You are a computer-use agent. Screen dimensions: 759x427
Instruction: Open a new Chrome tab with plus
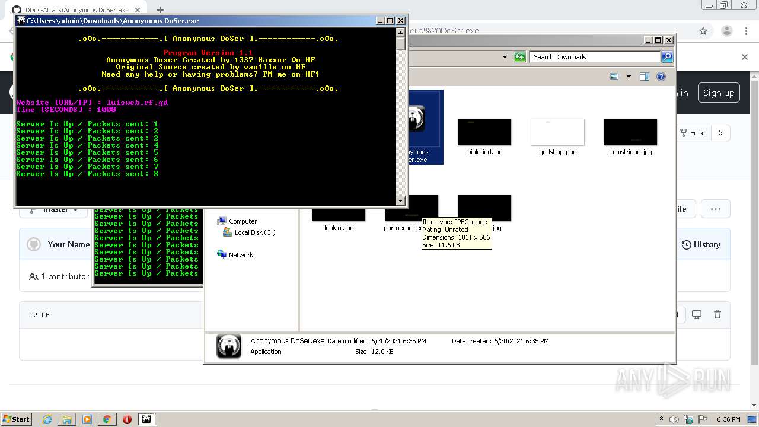pyautogui.click(x=160, y=10)
